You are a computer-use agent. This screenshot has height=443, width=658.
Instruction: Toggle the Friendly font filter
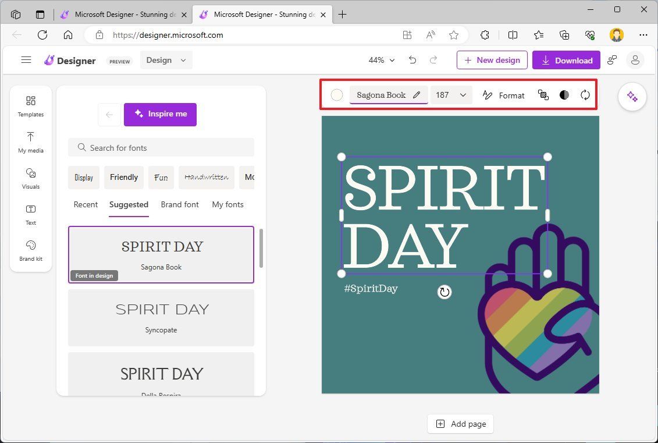tap(123, 177)
